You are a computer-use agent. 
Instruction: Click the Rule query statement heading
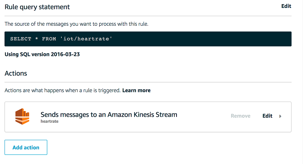click(37, 7)
